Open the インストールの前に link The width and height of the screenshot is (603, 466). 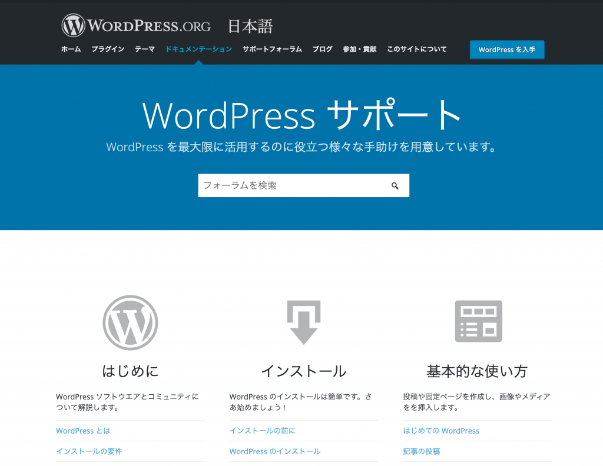(x=263, y=431)
